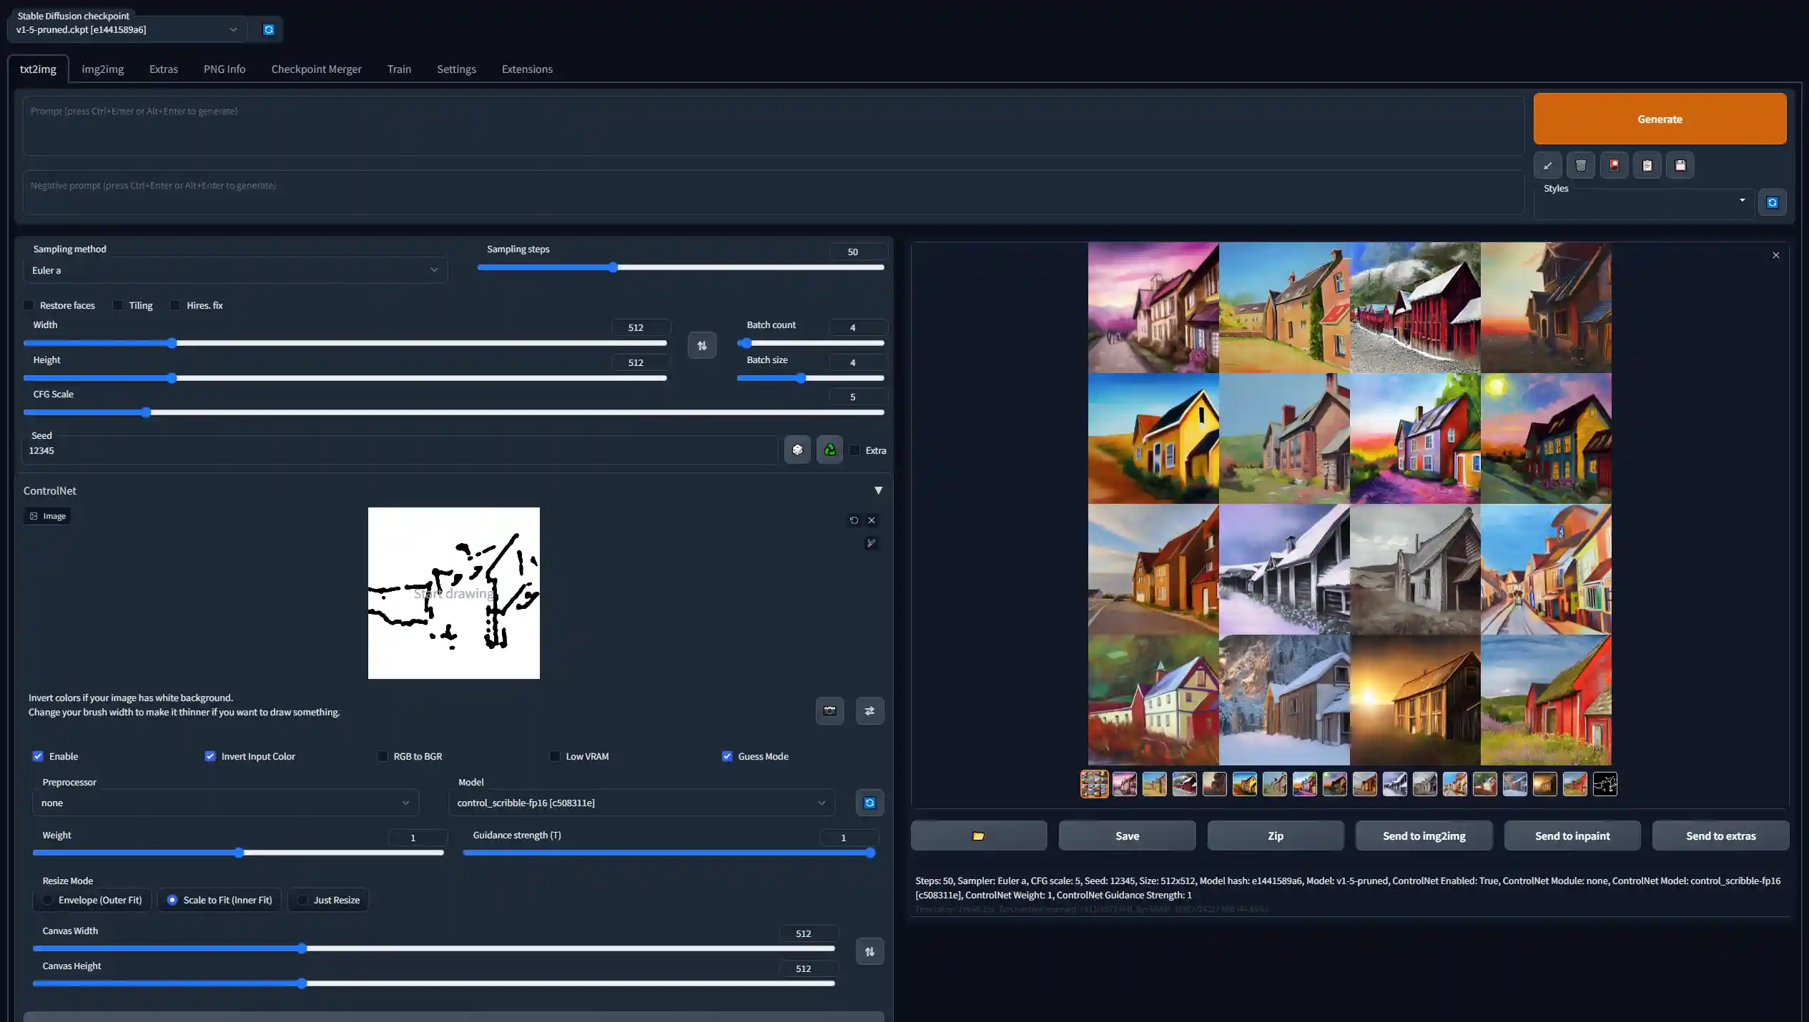The height and width of the screenshot is (1022, 1809).
Task: Click the trash clear prompt icon
Action: pyautogui.click(x=1581, y=166)
